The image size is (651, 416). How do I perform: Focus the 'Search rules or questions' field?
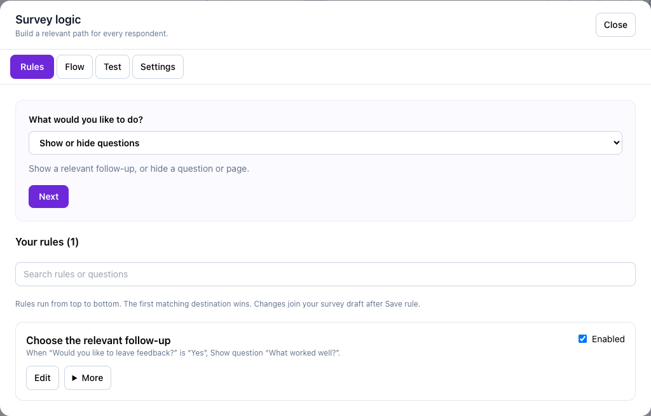click(325, 274)
